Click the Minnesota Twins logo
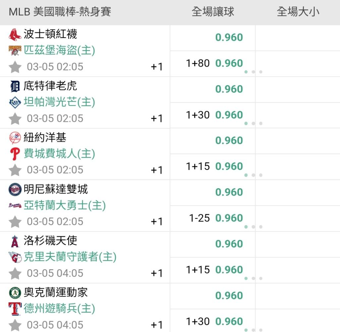340x332 pixels. pyautogui.click(x=15, y=189)
